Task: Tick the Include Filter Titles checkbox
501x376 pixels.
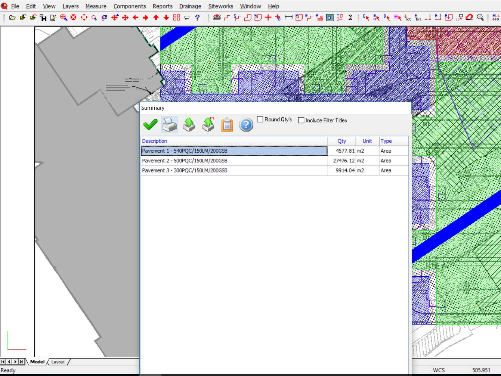Action: [301, 120]
